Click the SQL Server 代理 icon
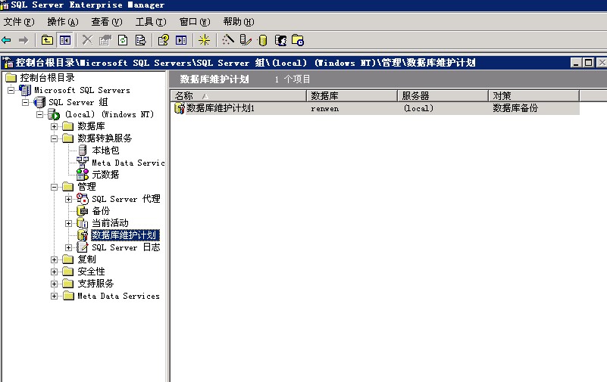 click(x=83, y=199)
